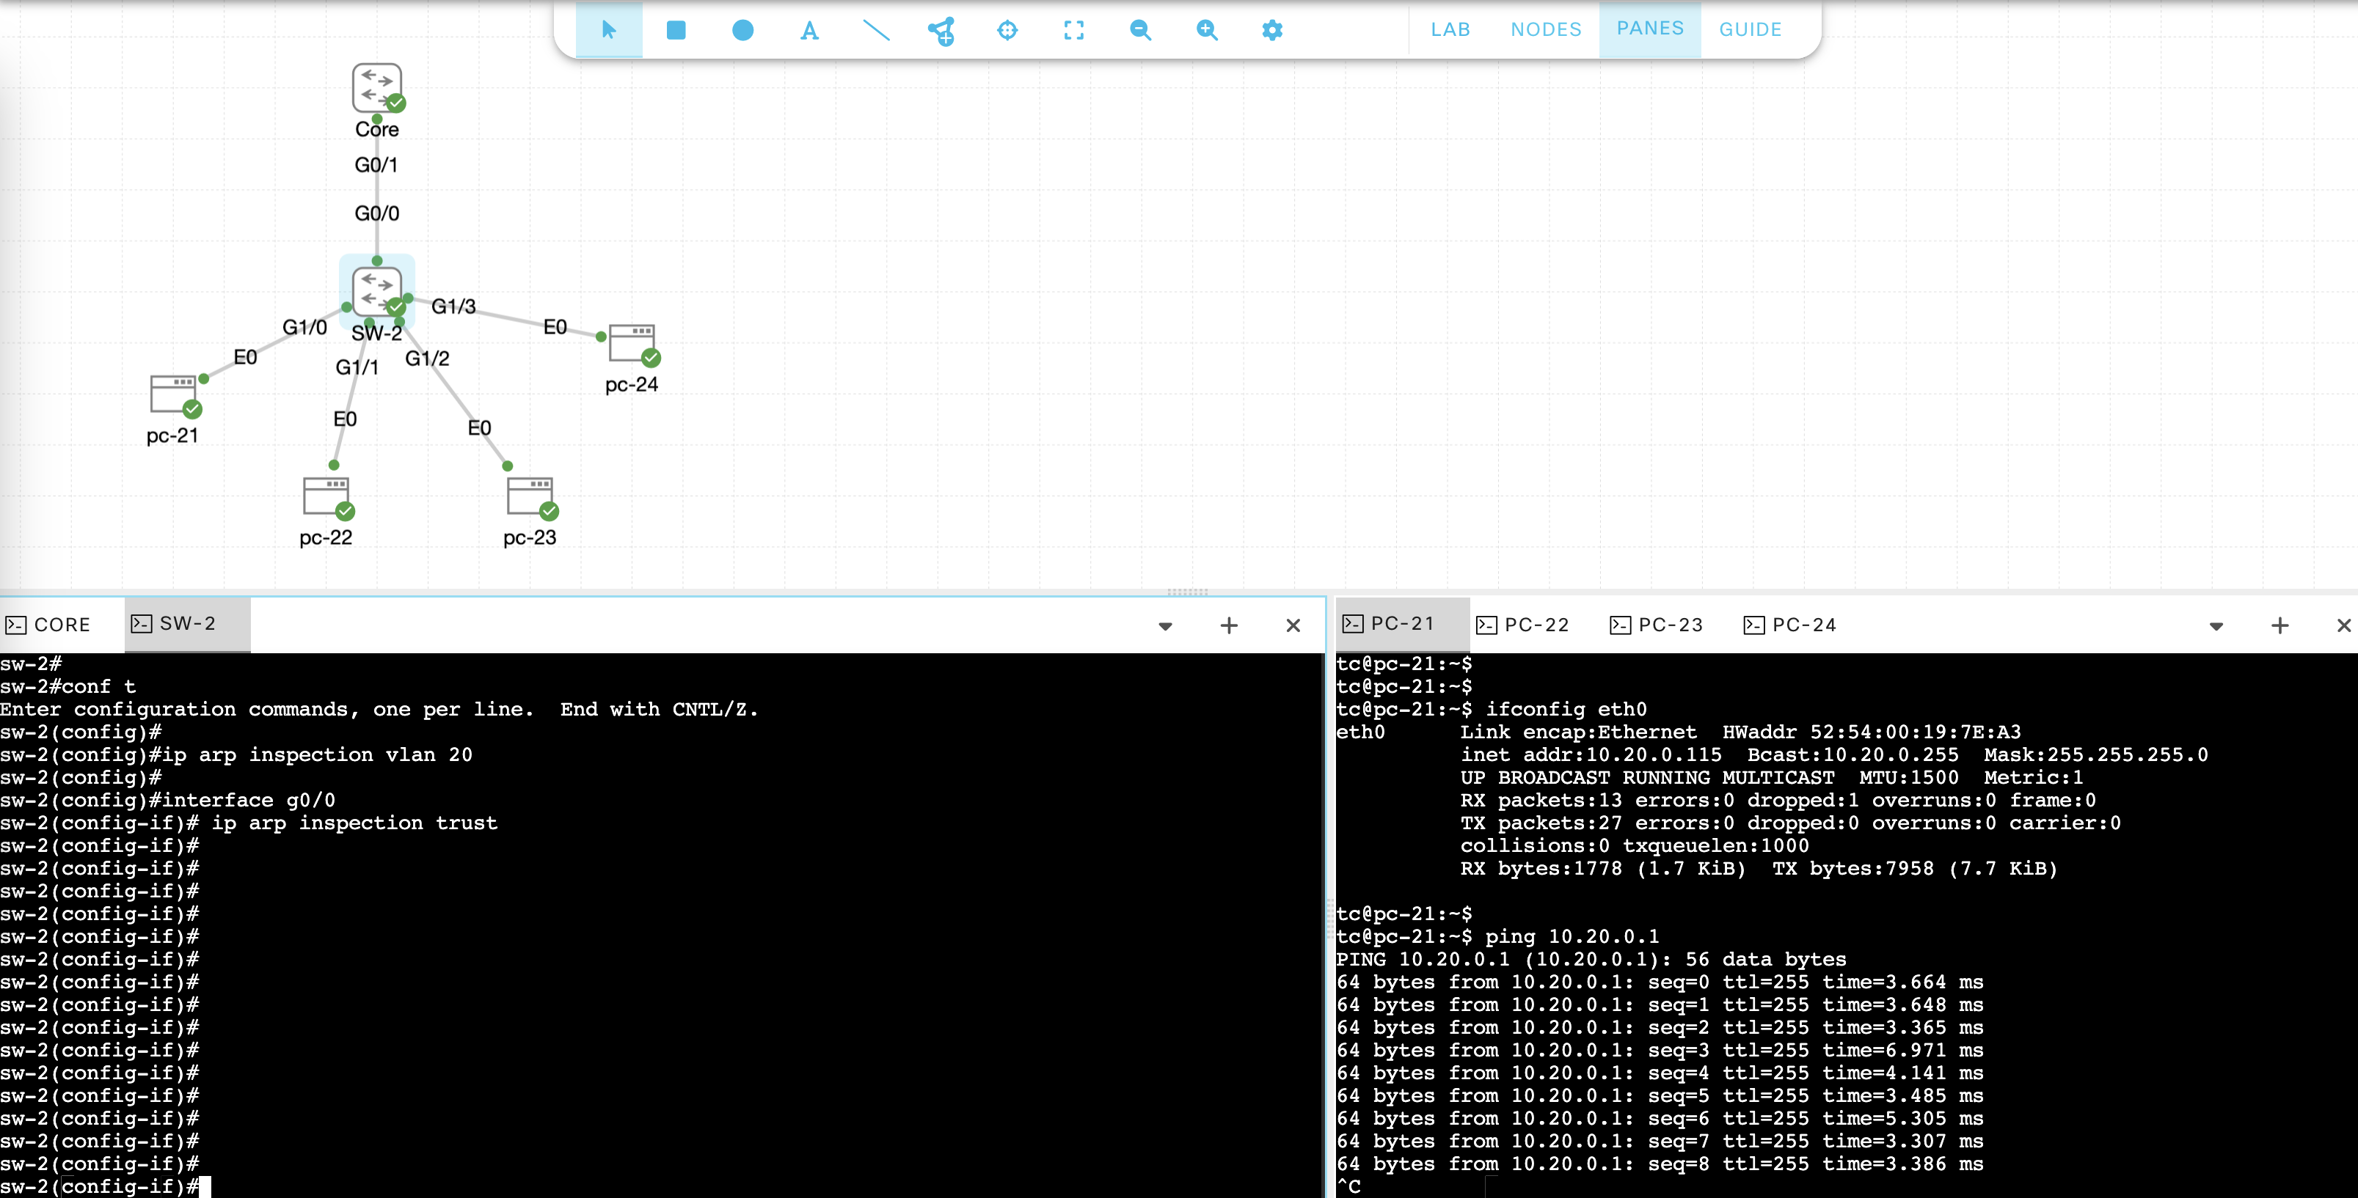The image size is (2358, 1198).
Task: Expand the right console pane dropdown arrow
Action: point(2216,626)
